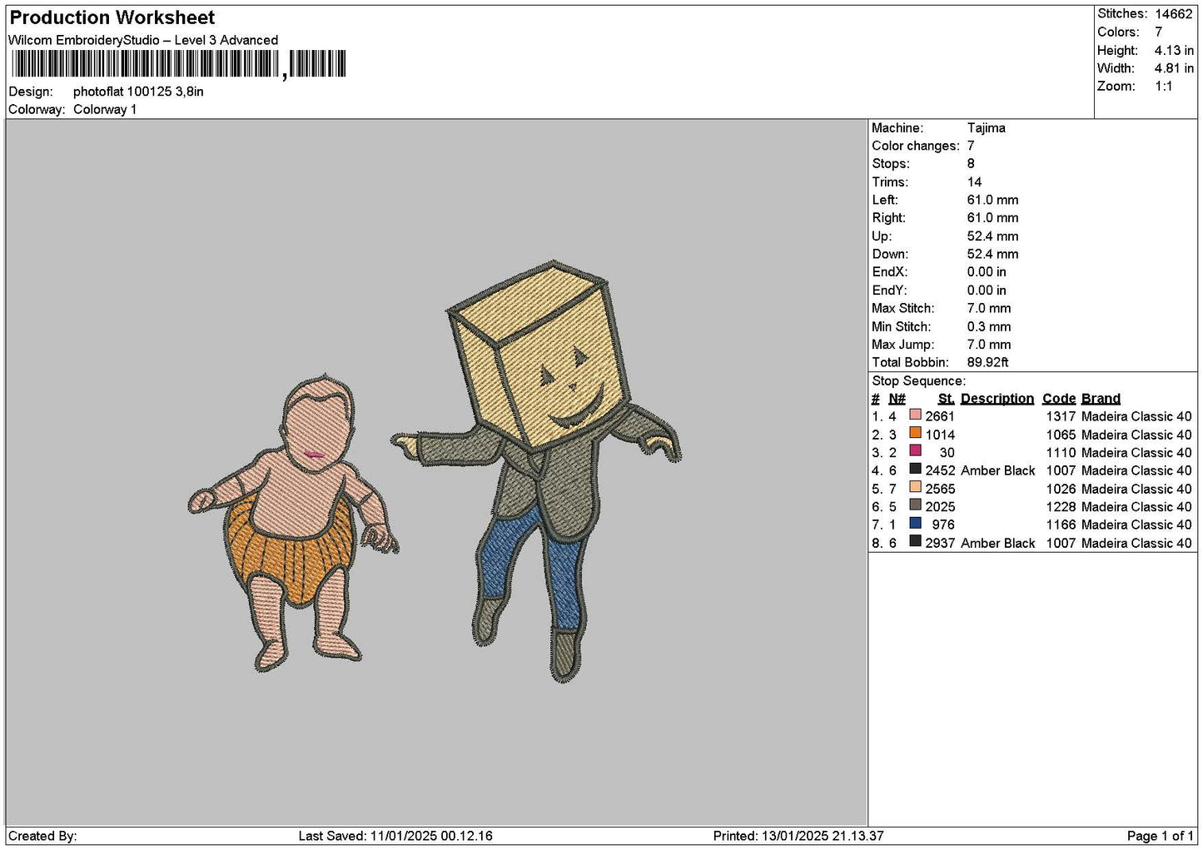Click the 'Created By:' footer label
Image resolution: width=1203 pixels, height=850 pixels.
coord(42,836)
